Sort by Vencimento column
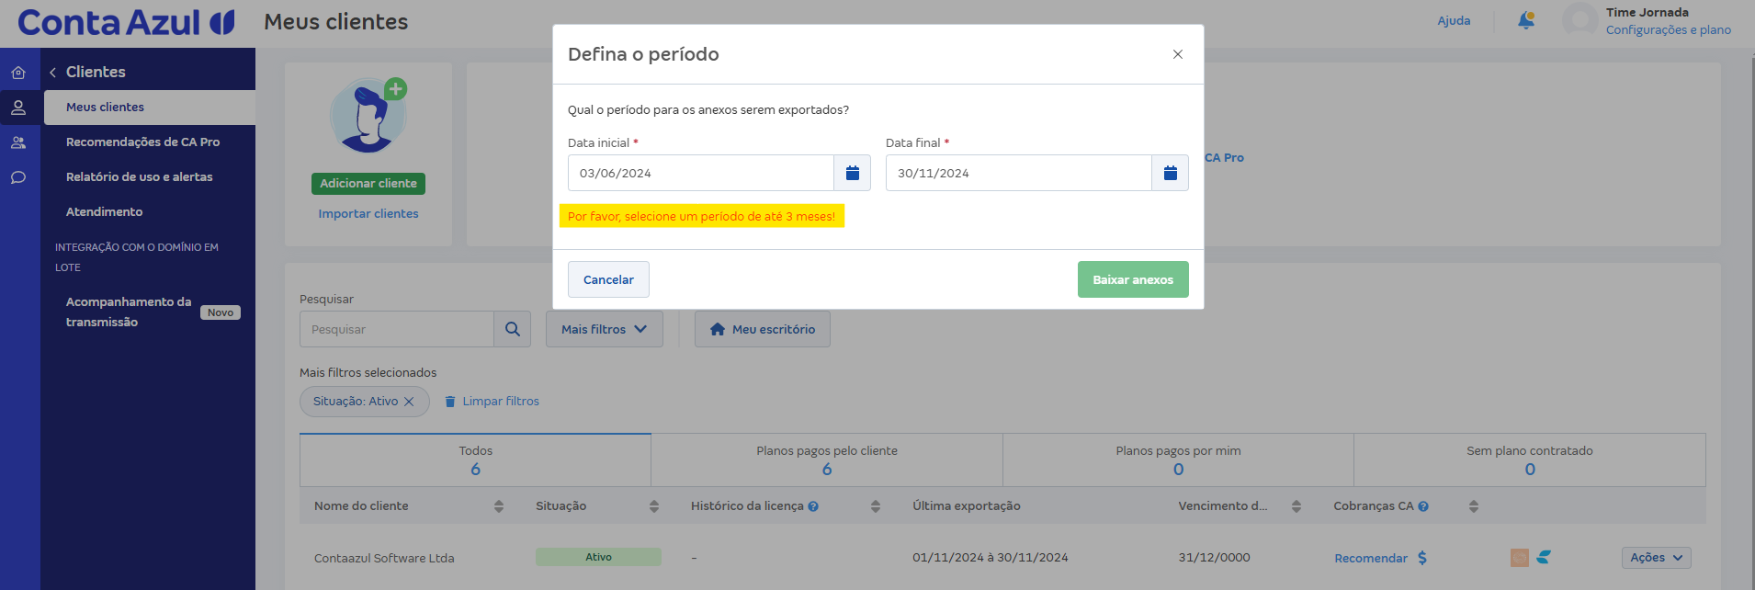The width and height of the screenshot is (1755, 590). [1296, 506]
